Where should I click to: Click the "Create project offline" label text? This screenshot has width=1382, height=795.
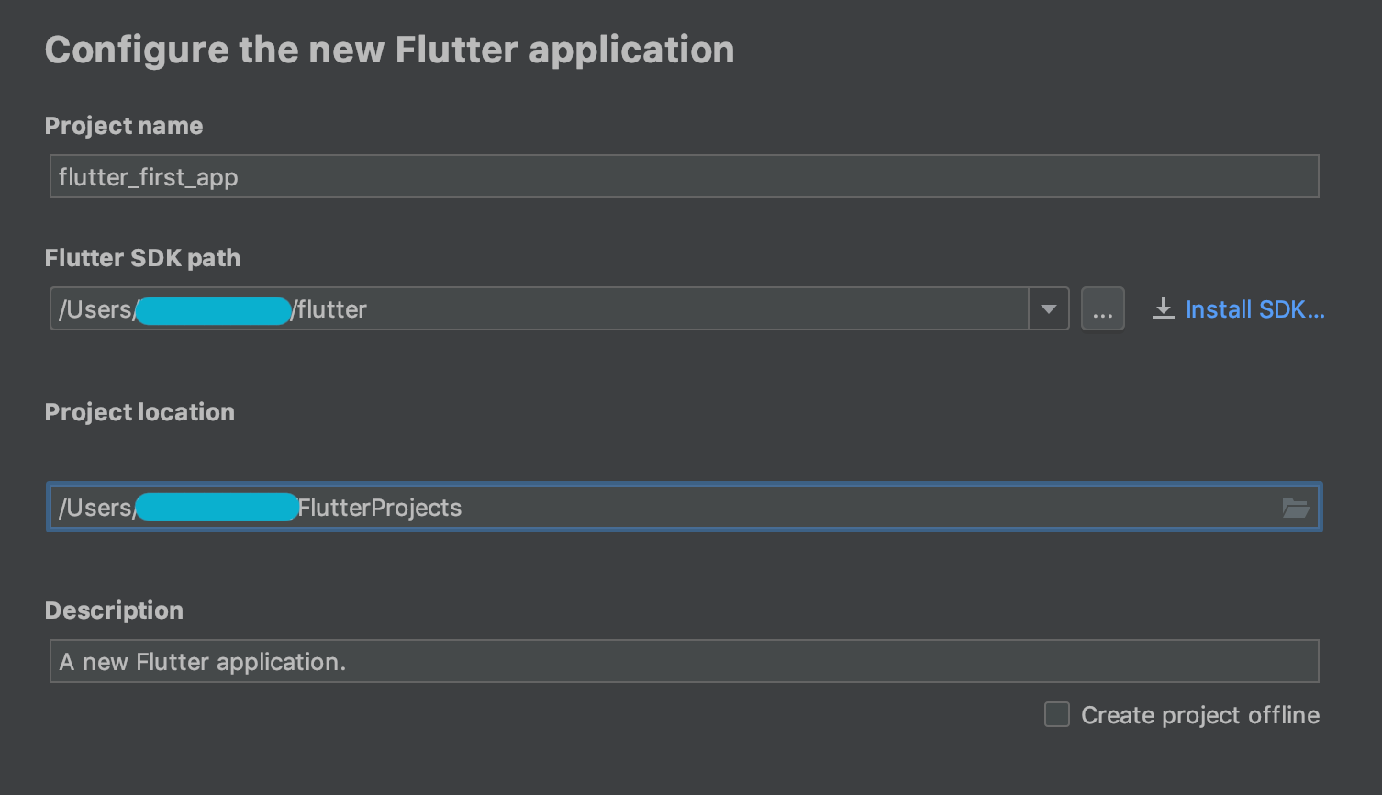[1199, 715]
